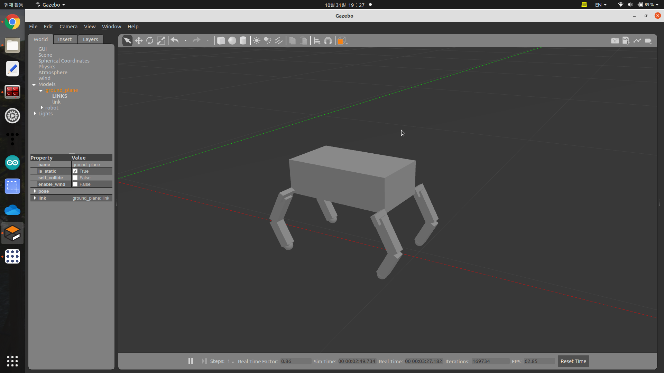Open Show Applications grid
This screenshot has width=664, height=373.
click(12, 361)
